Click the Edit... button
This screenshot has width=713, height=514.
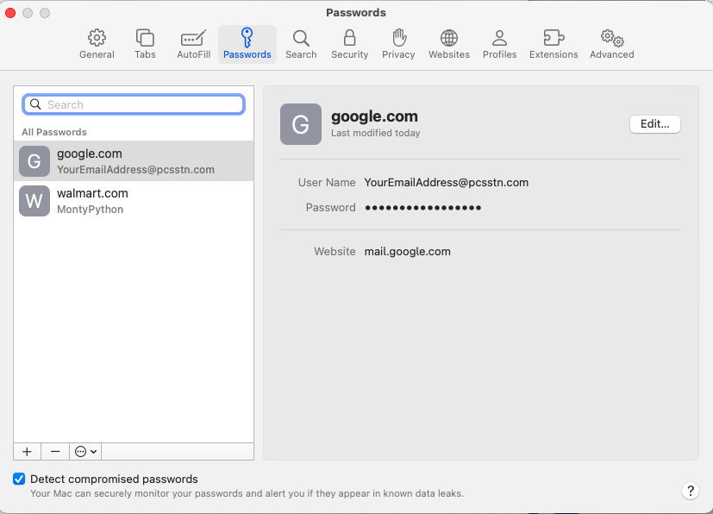point(654,124)
